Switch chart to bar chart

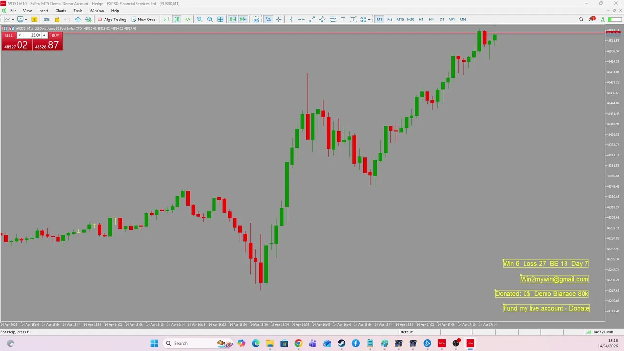click(167, 19)
